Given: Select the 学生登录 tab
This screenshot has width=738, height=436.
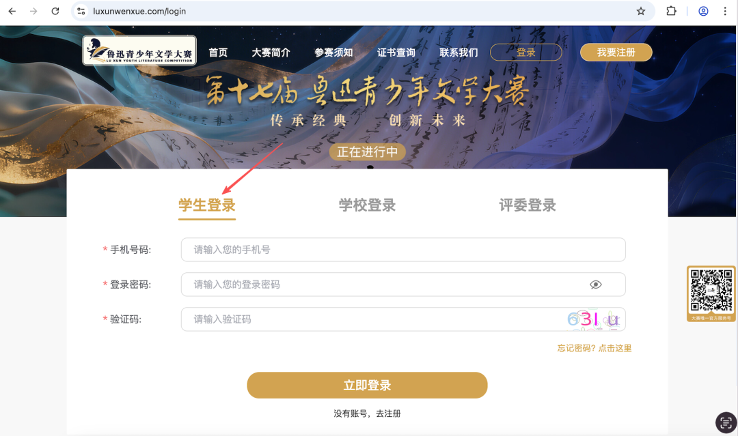Looking at the screenshot, I should (206, 205).
